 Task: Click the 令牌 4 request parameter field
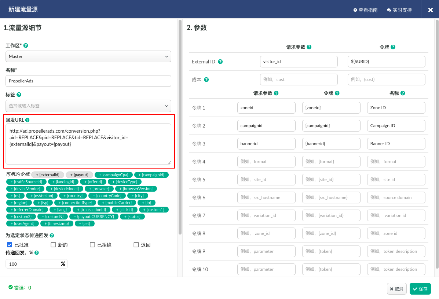(266, 162)
